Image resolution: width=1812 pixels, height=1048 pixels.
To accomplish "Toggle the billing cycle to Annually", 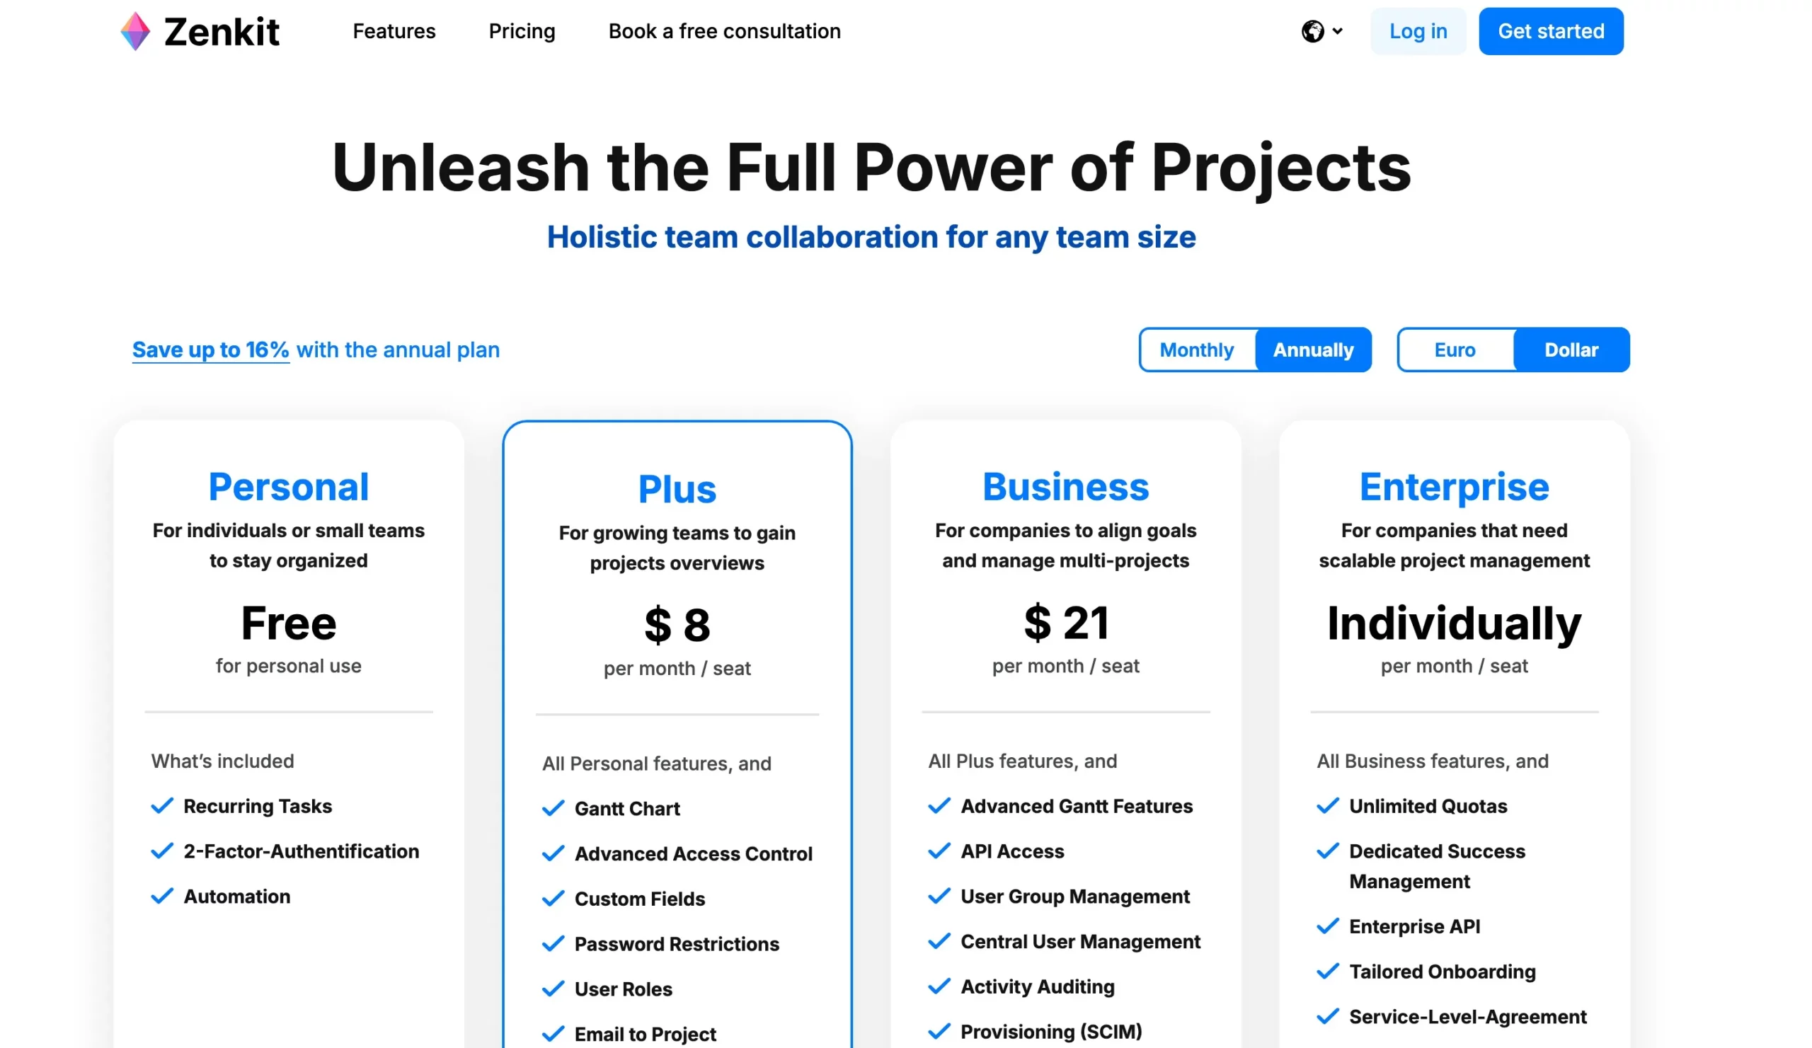I will (x=1313, y=350).
